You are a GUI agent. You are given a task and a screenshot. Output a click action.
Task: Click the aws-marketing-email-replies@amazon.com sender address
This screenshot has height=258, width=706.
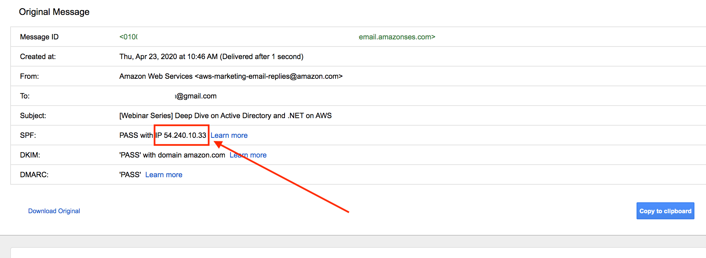(x=268, y=76)
